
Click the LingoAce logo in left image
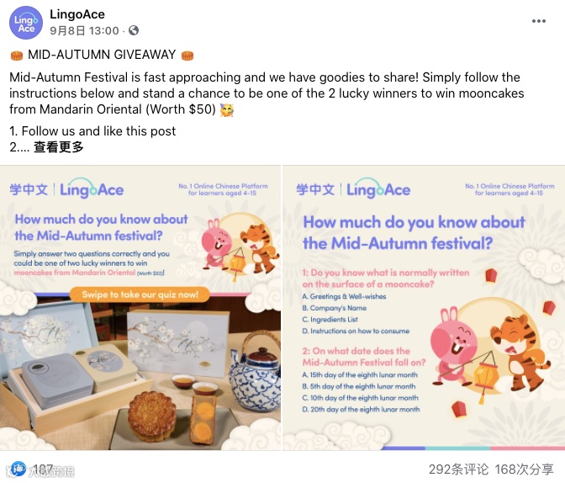coord(92,188)
